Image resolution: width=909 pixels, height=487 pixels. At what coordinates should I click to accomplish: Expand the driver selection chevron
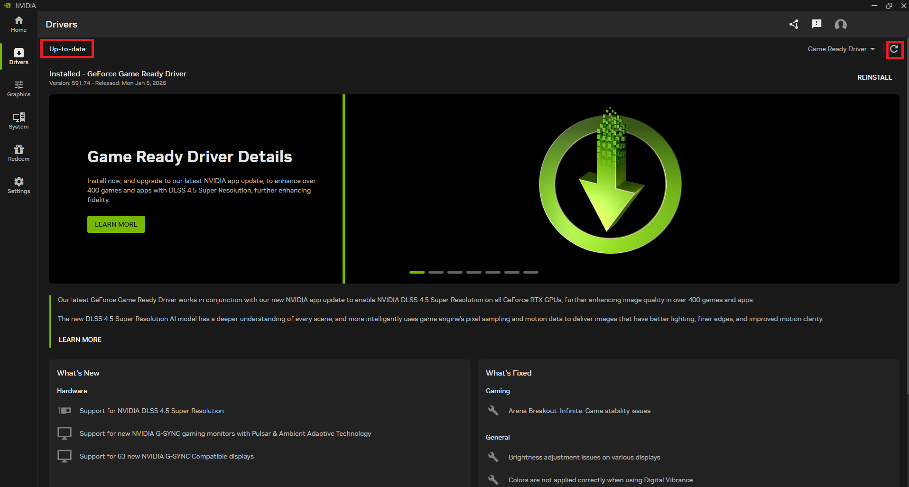tap(873, 49)
